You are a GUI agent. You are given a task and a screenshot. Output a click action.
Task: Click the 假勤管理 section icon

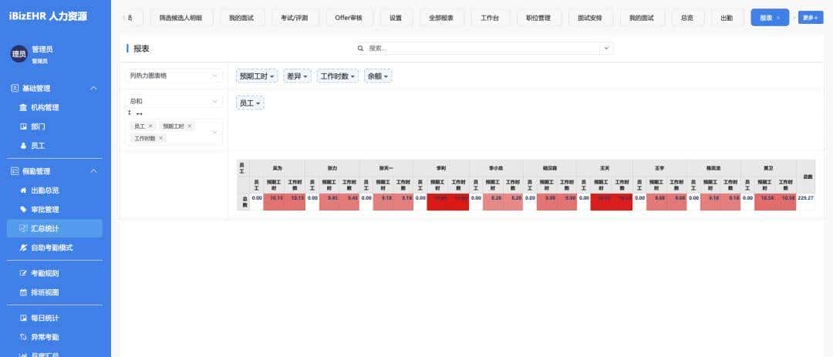tap(15, 171)
